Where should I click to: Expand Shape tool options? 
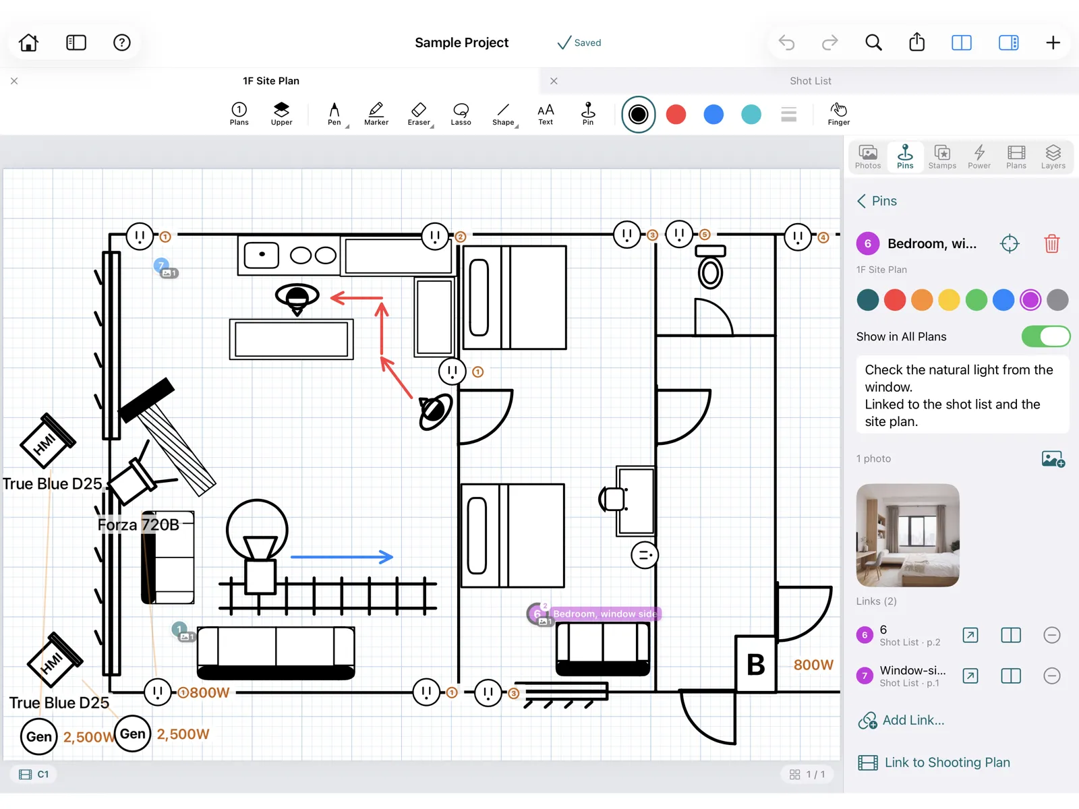[516, 126]
